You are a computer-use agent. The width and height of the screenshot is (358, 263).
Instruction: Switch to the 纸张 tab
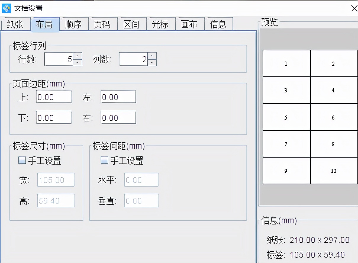tap(16, 25)
